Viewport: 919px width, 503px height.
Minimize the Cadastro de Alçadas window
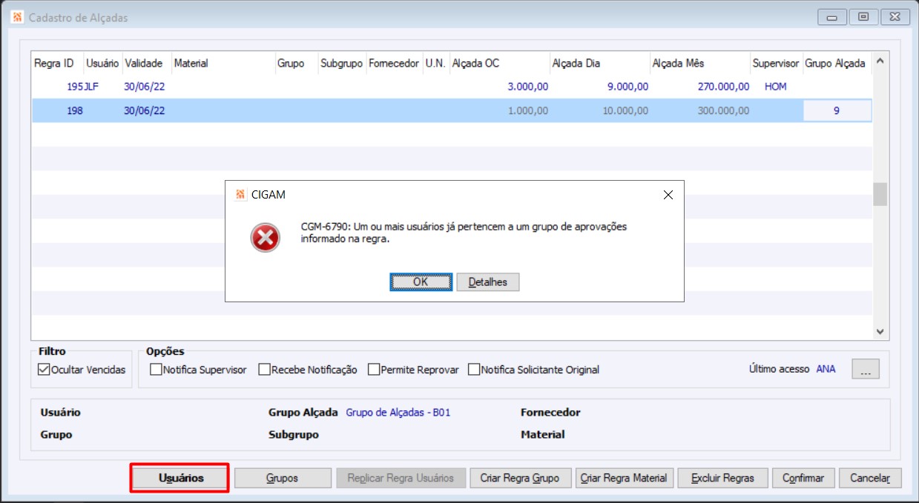tap(832, 17)
